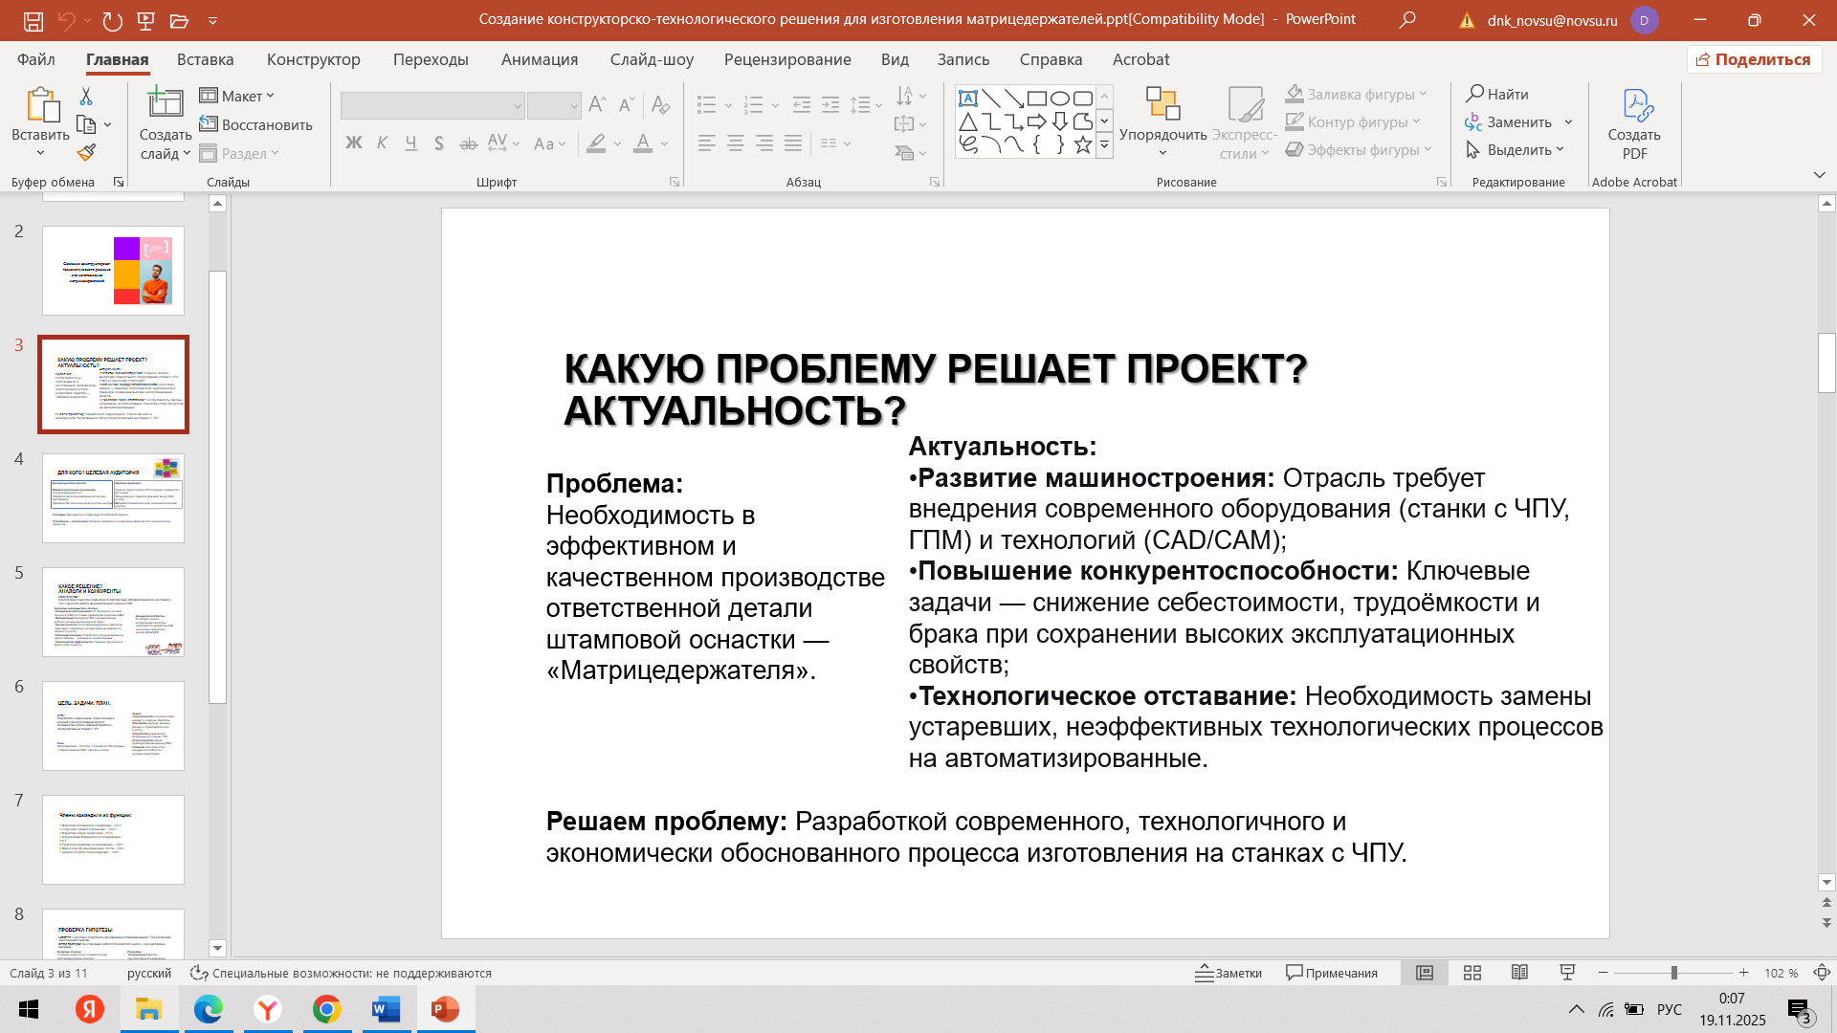
Task: Click the zoom slider handle
Action: [1673, 973]
